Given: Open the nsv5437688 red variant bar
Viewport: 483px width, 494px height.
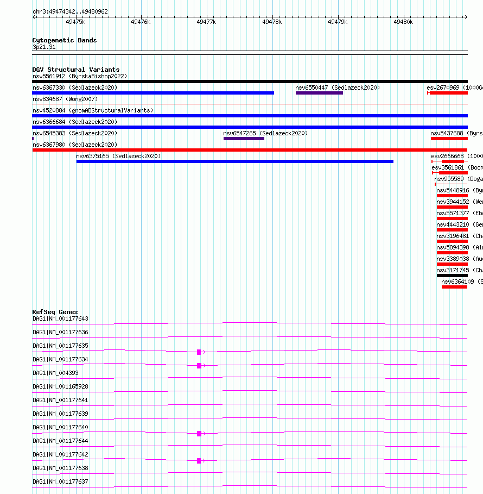Looking at the screenshot, I should (449, 139).
